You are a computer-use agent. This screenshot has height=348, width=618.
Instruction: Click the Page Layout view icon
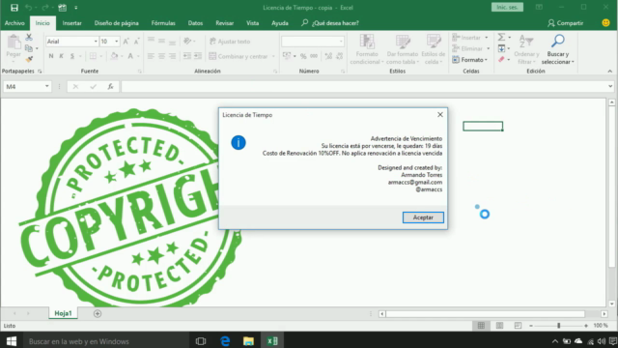(499, 326)
